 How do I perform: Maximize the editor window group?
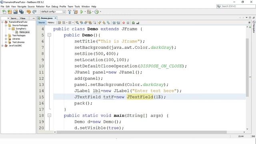click(x=250, y=18)
